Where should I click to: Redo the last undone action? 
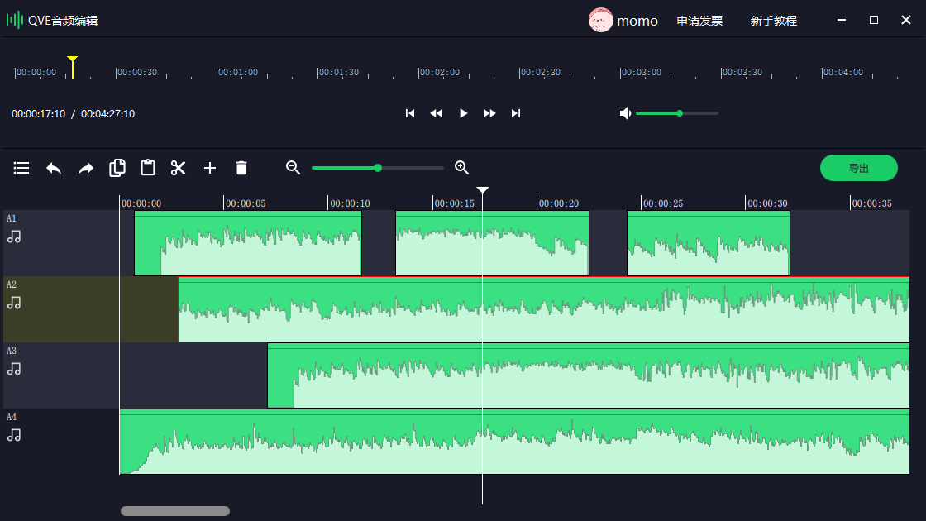pos(86,168)
